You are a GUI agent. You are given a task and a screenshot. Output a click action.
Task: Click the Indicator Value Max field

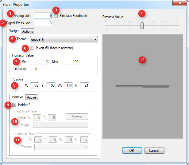pos(70,62)
